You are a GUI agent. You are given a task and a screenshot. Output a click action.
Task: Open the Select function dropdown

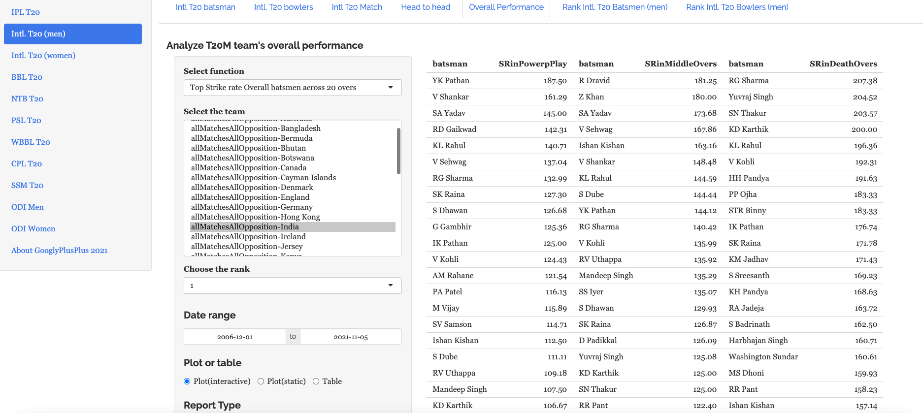292,88
